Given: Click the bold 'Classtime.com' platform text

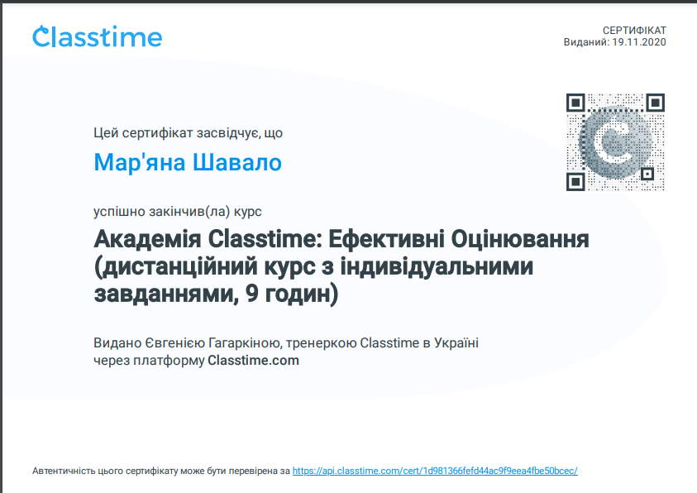Looking at the screenshot, I should [253, 360].
